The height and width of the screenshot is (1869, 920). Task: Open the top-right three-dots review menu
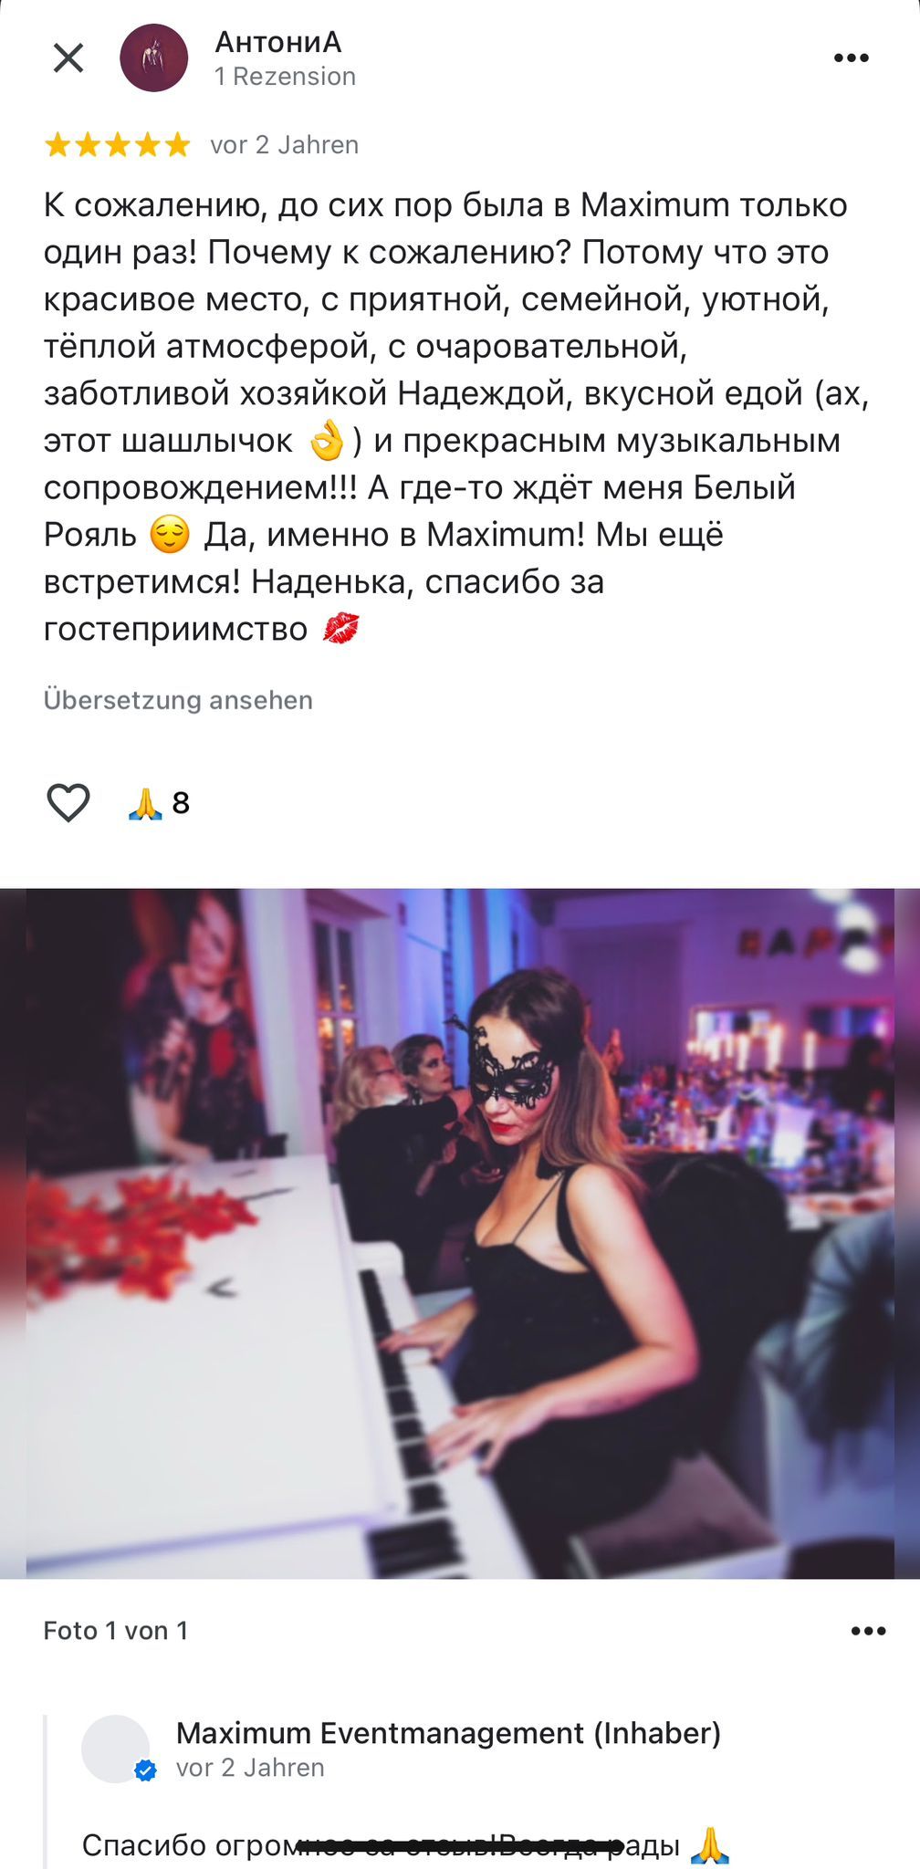pos(851,58)
